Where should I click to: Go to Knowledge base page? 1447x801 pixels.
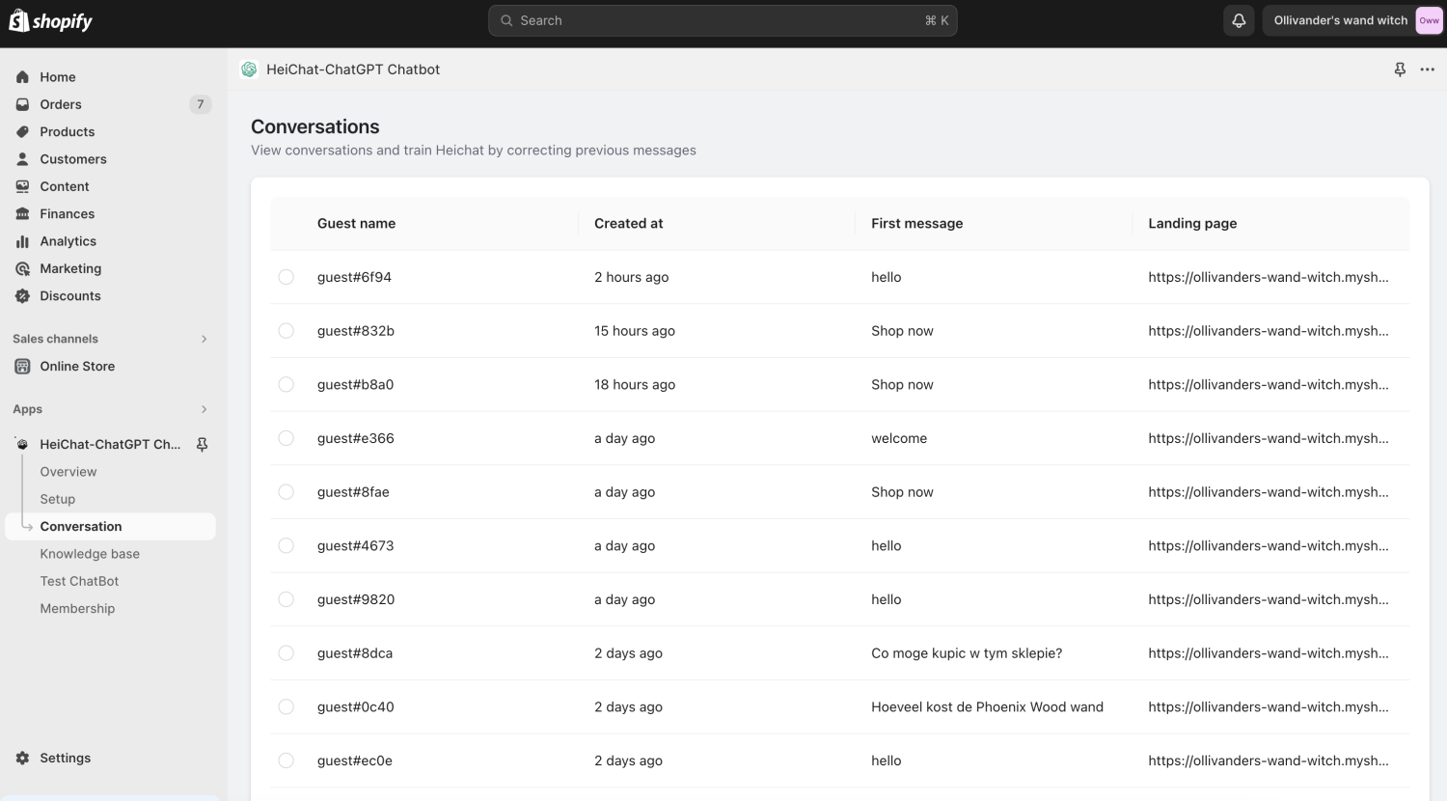coord(90,554)
